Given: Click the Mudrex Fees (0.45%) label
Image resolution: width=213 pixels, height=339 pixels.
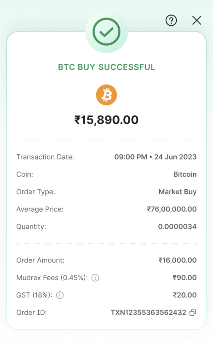Looking at the screenshot, I should tap(52, 278).
